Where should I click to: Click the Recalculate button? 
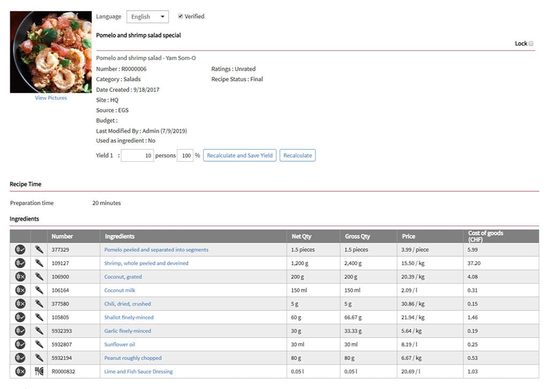297,155
